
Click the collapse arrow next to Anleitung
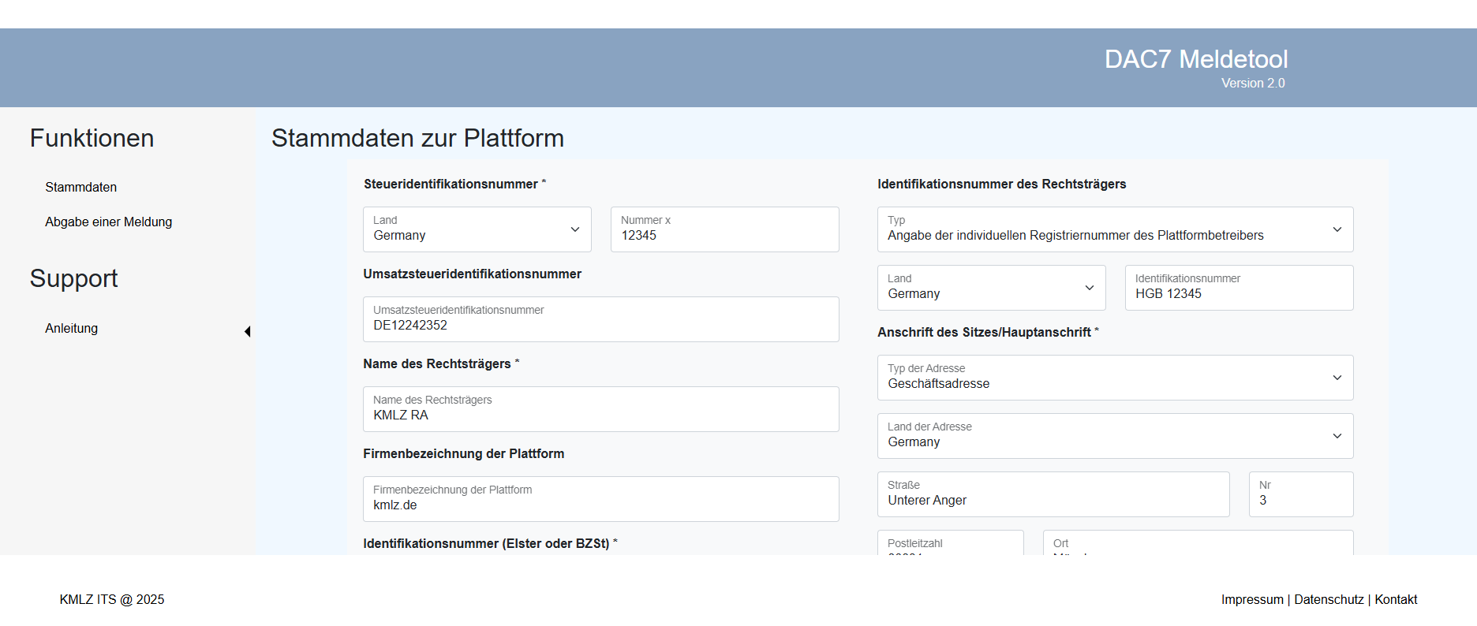pyautogui.click(x=247, y=332)
